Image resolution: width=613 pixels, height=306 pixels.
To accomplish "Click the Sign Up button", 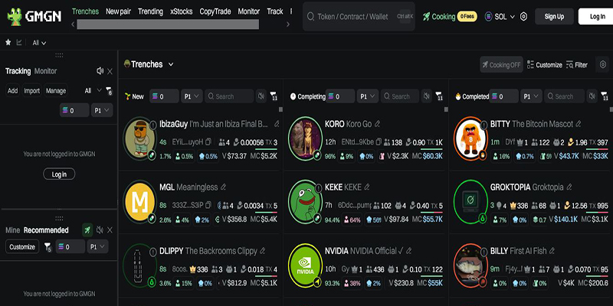I will click(554, 16).
